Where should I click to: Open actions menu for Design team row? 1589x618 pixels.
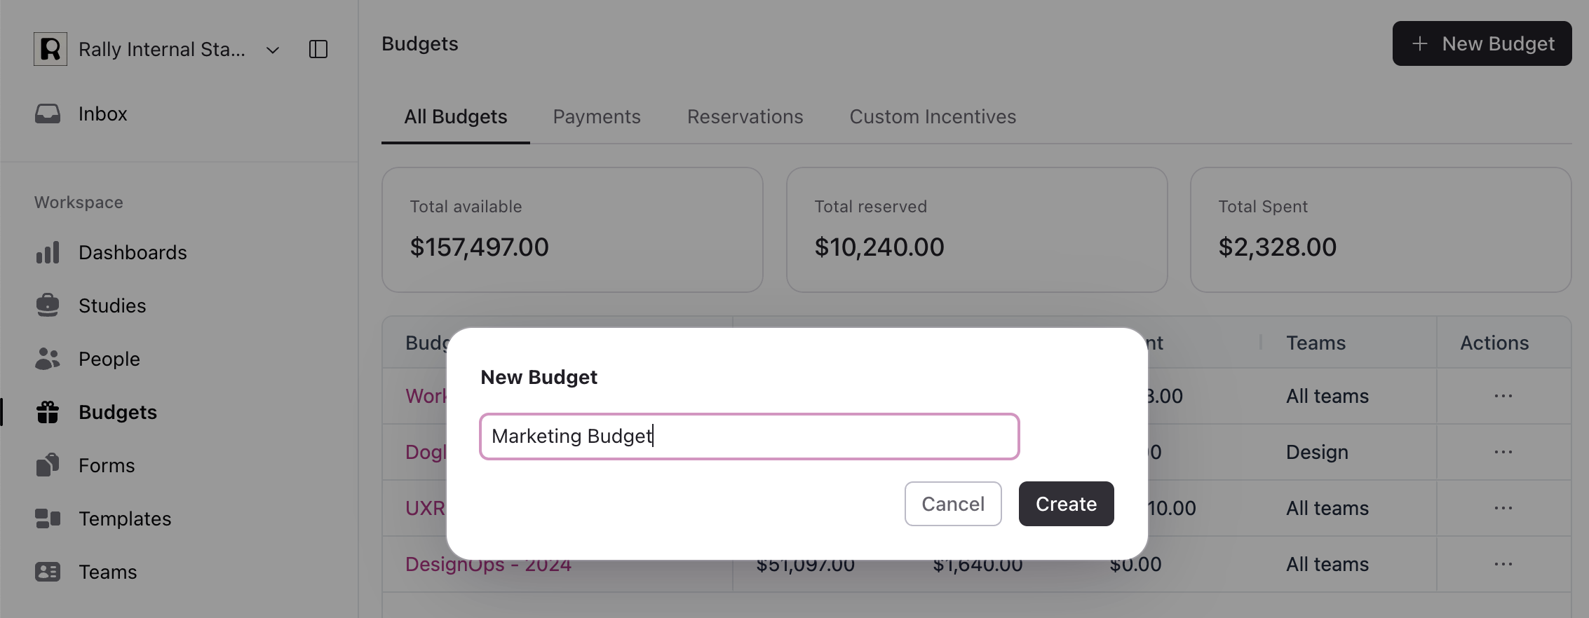coord(1503,452)
